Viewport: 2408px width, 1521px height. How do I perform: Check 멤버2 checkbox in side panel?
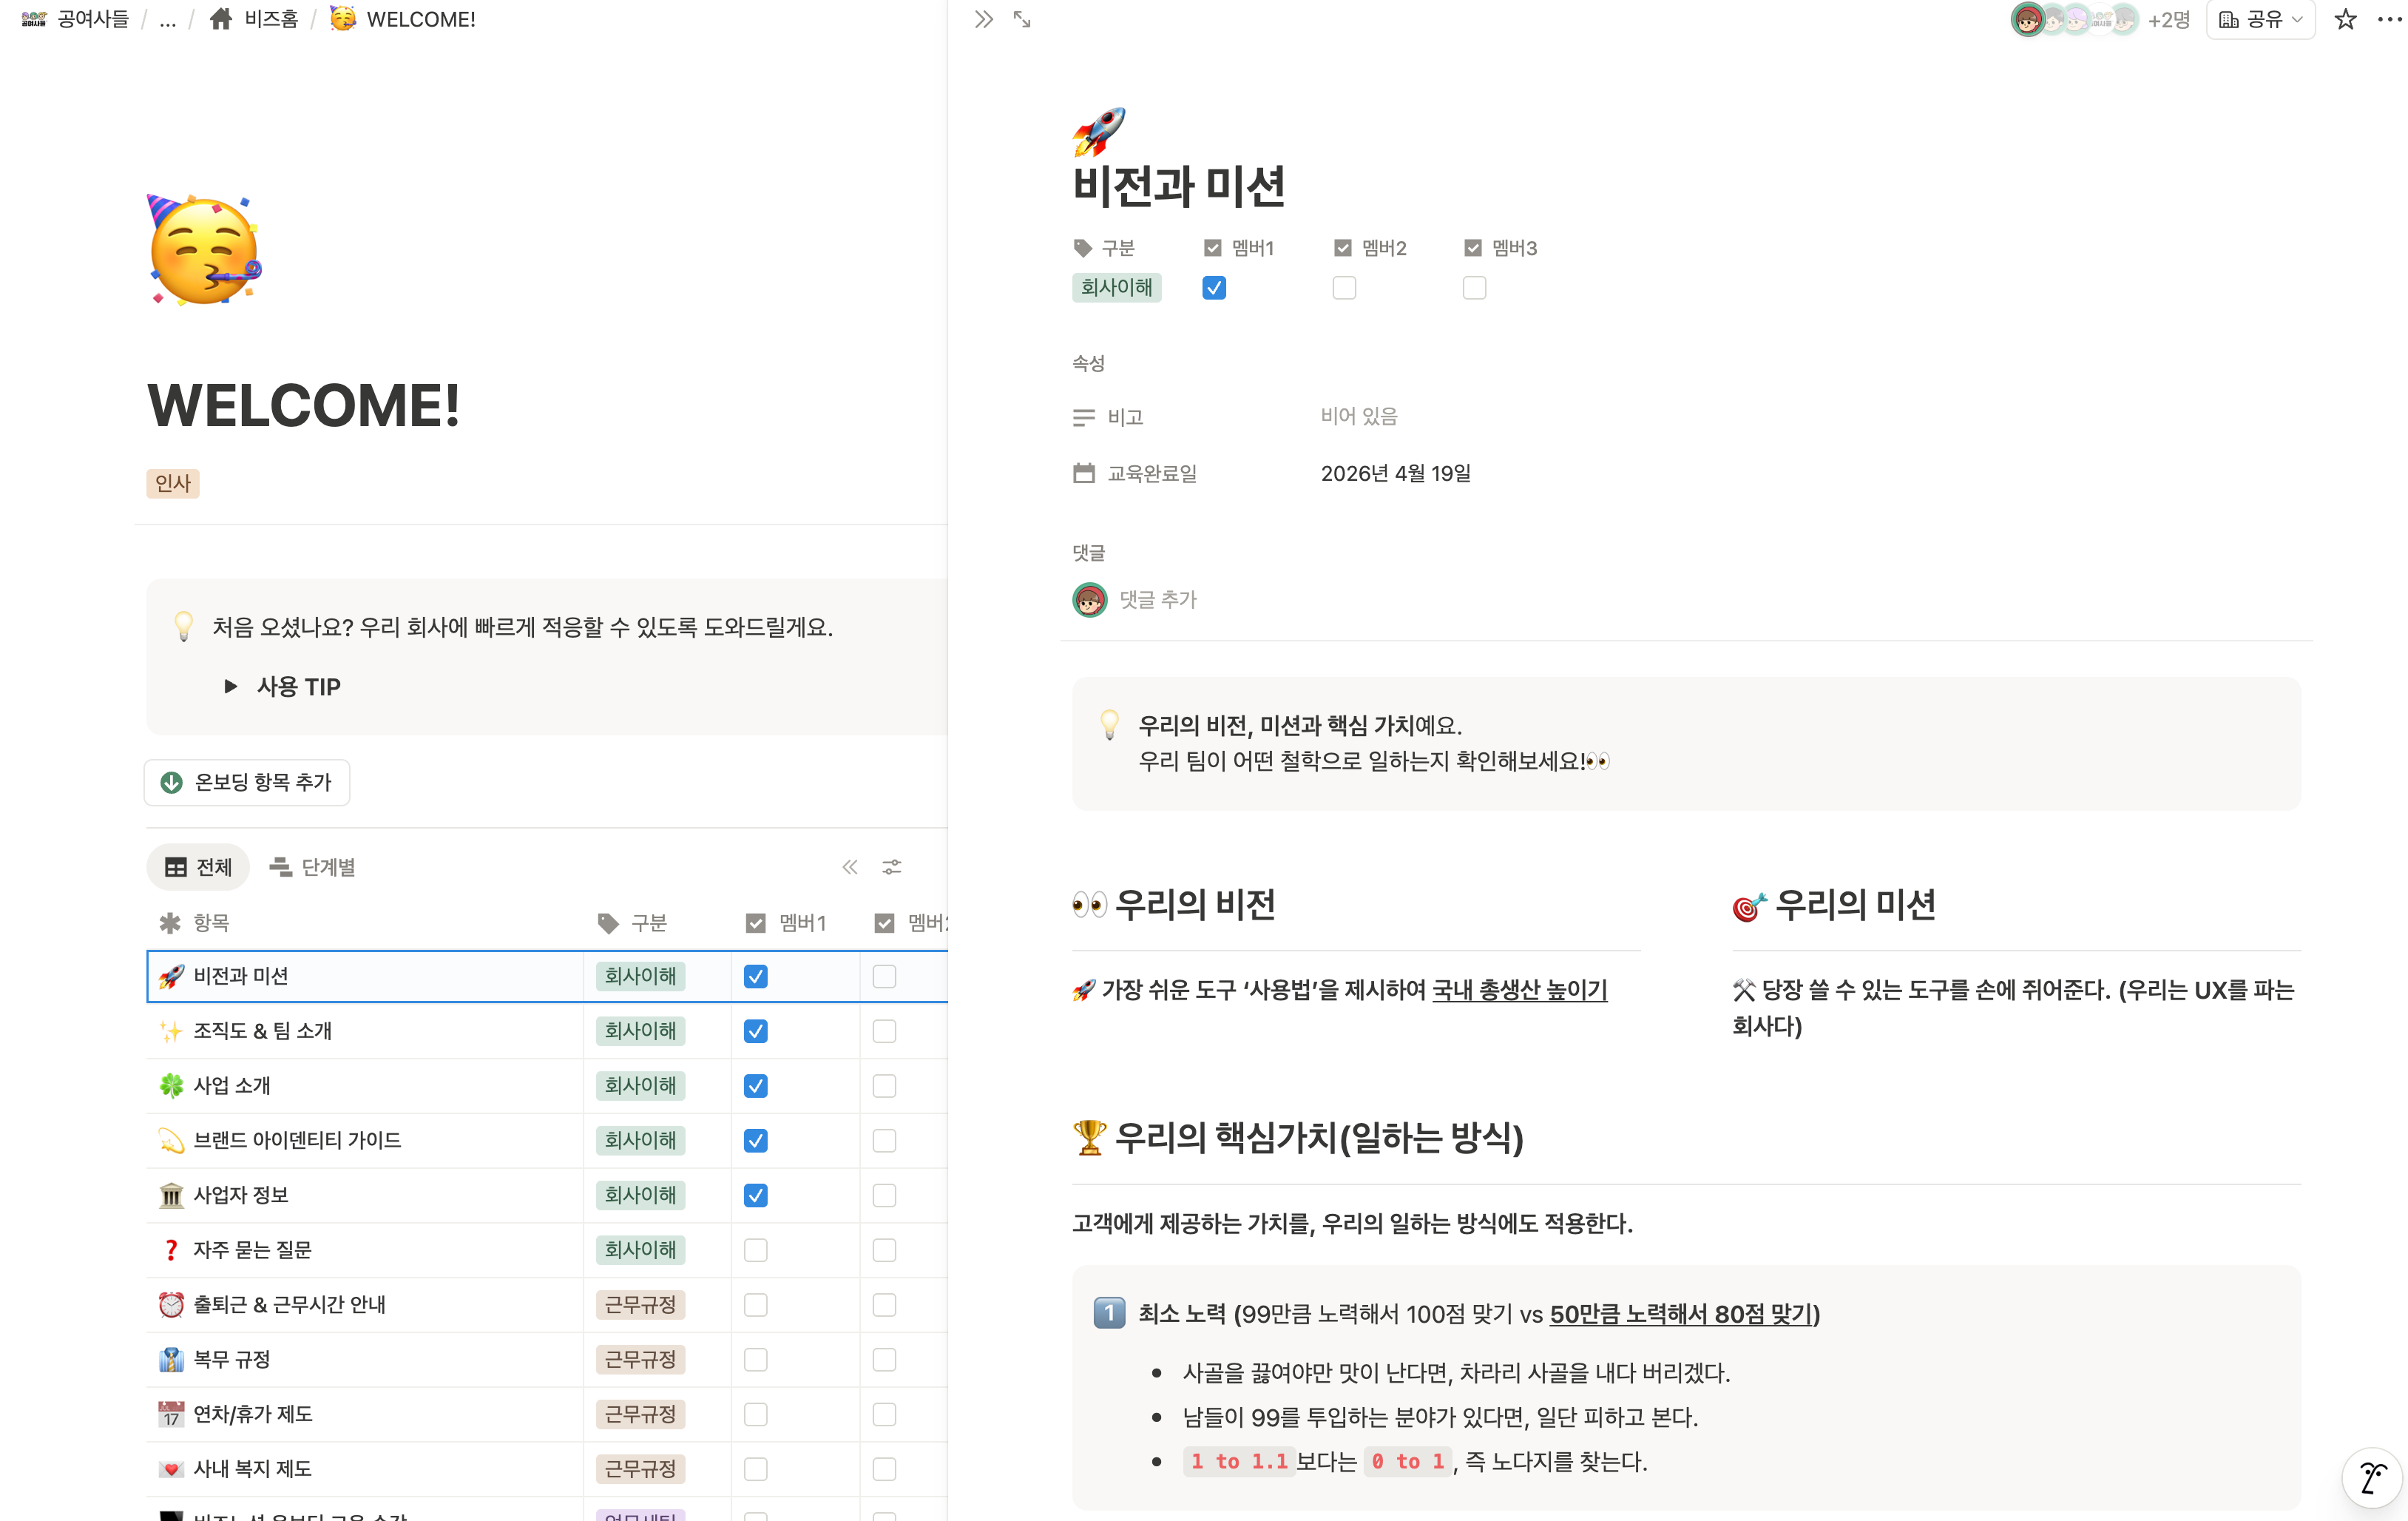(1344, 288)
